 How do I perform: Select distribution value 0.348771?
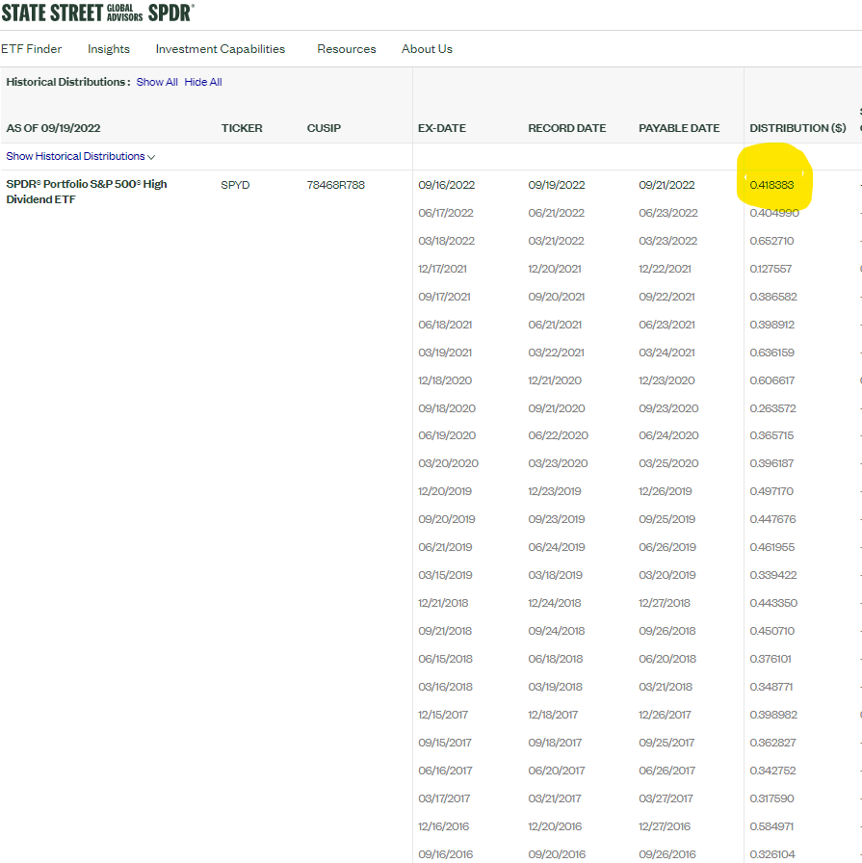point(771,688)
